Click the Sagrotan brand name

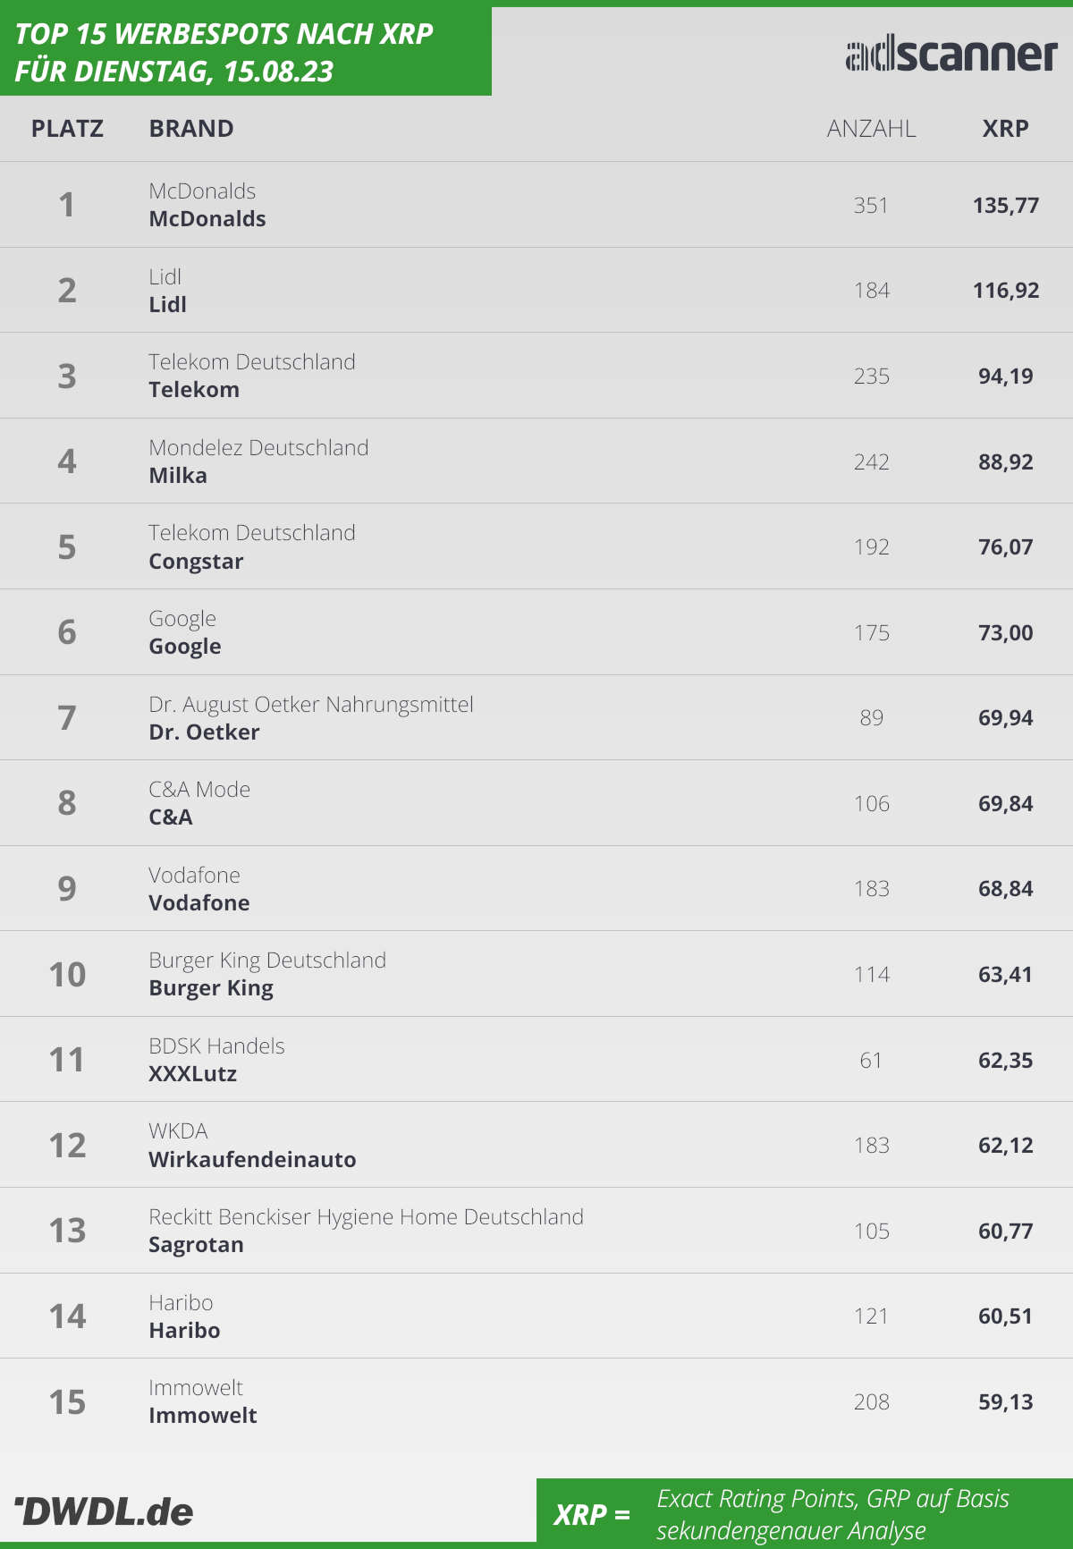click(x=196, y=1245)
